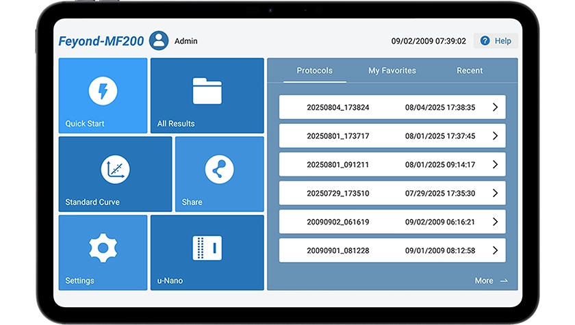Click the Share tile label
This screenshot has width=575, height=325.
(x=192, y=202)
